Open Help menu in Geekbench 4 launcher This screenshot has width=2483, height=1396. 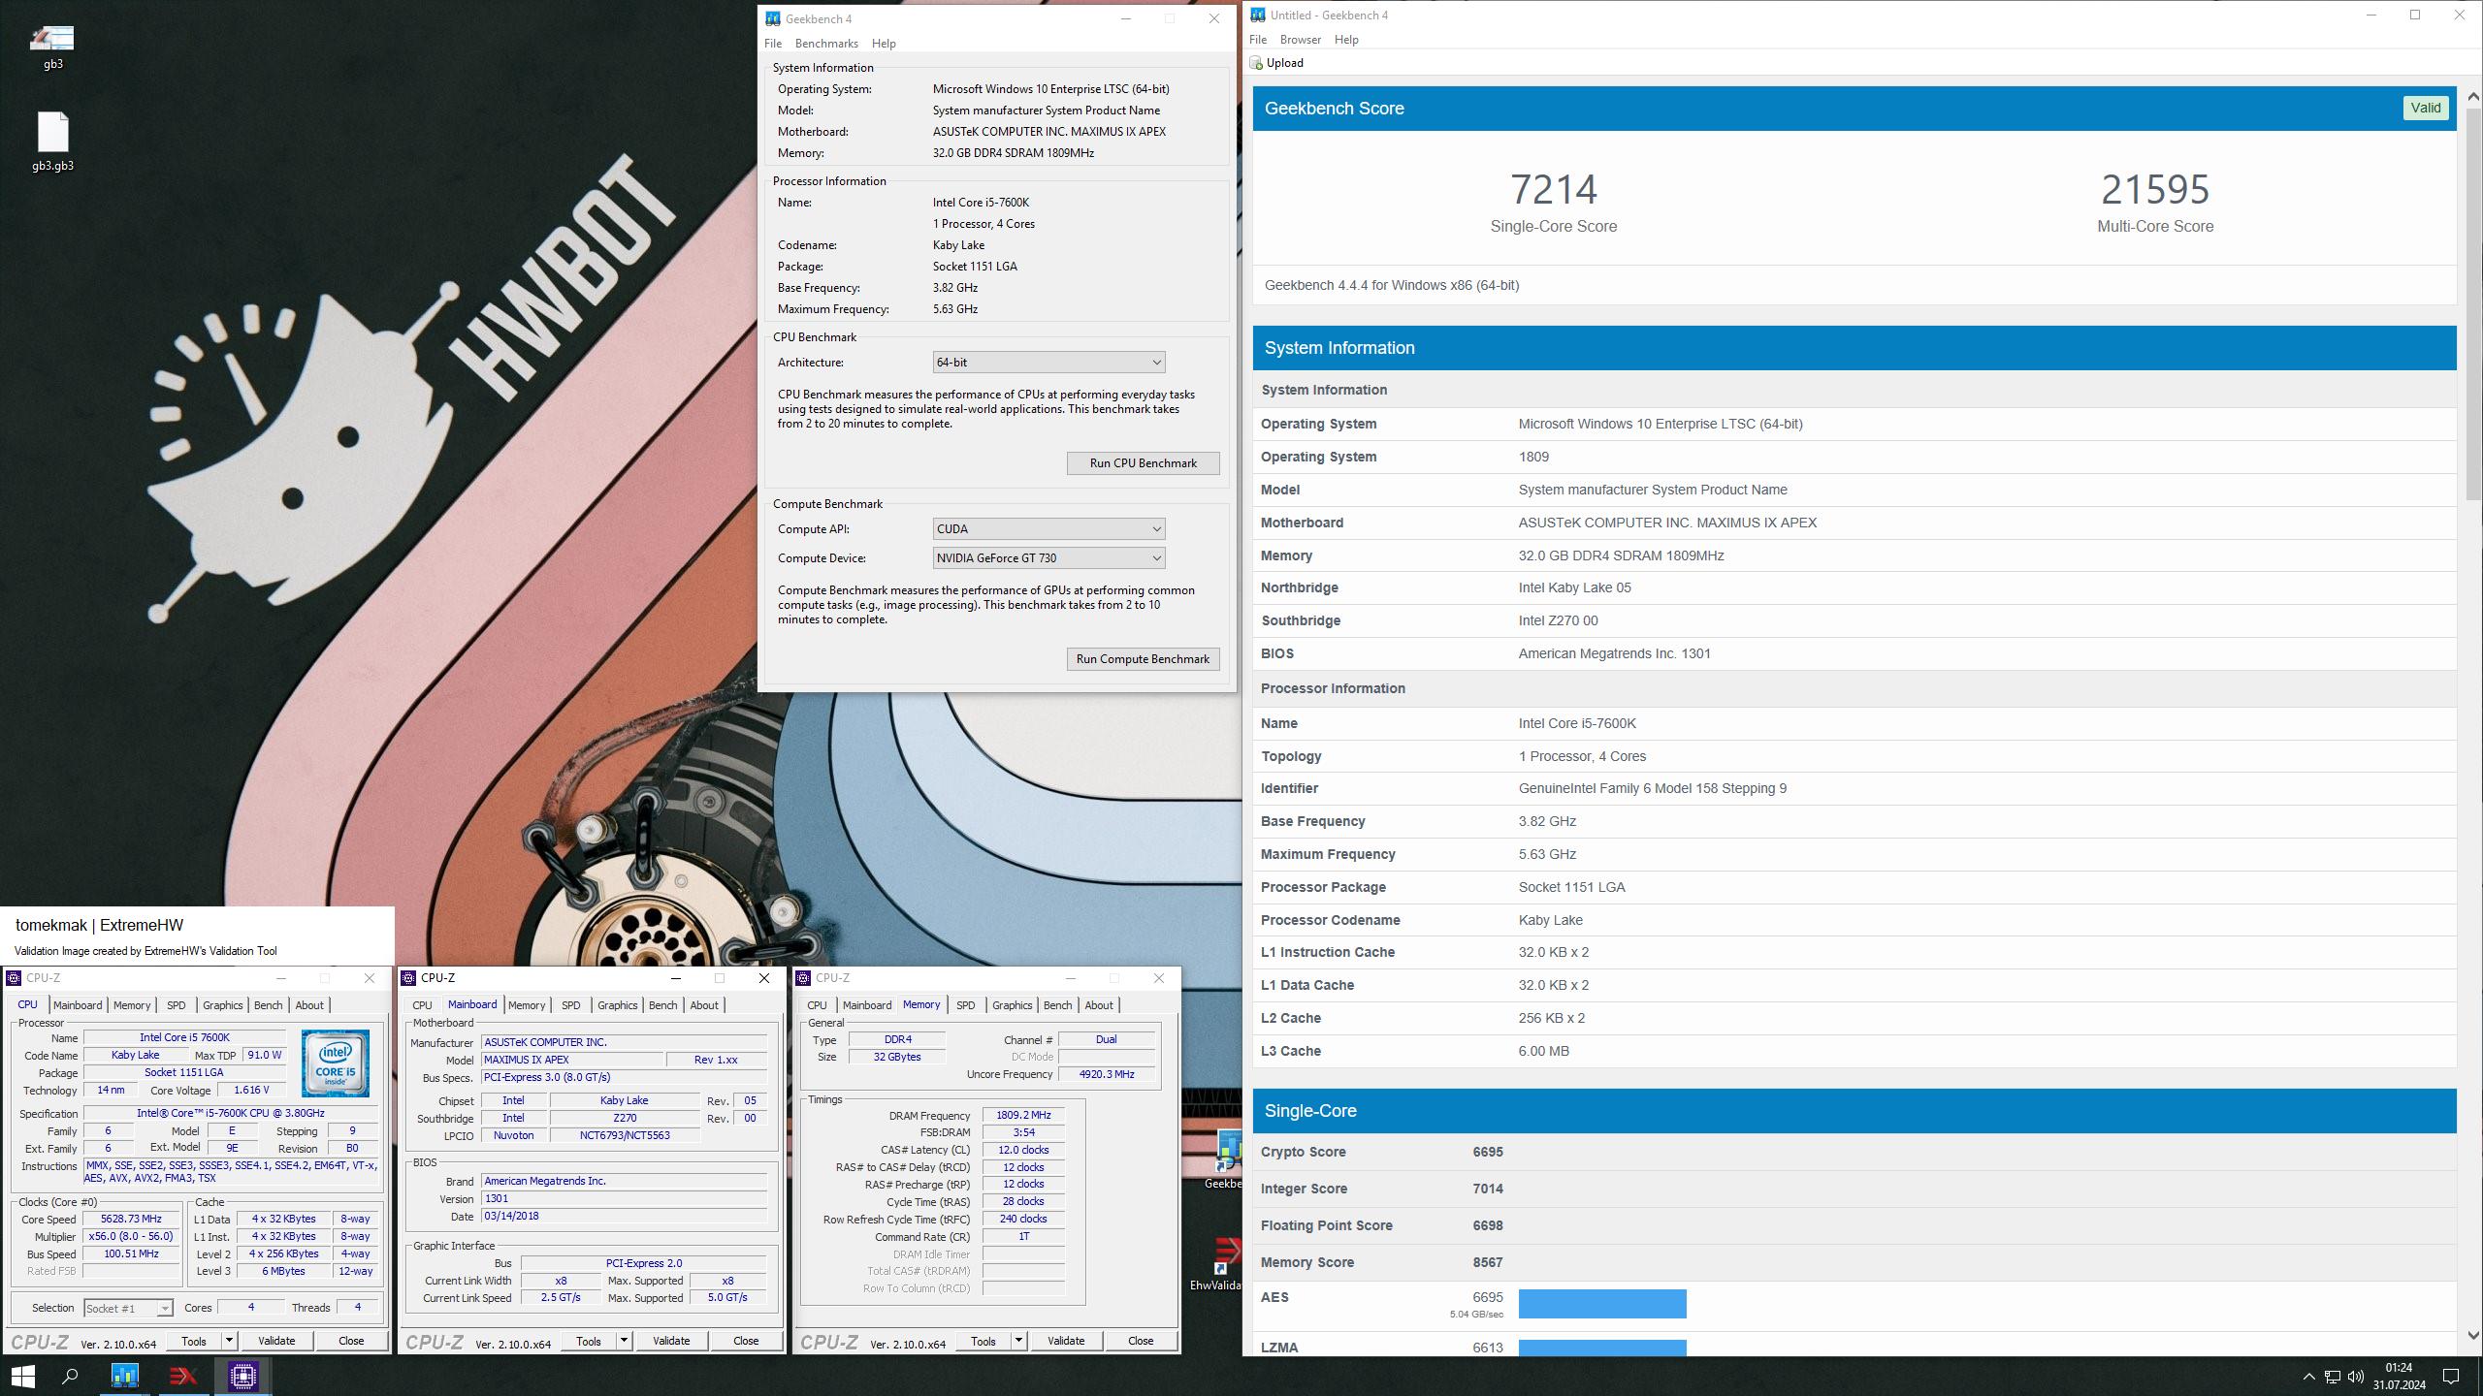coord(884,44)
